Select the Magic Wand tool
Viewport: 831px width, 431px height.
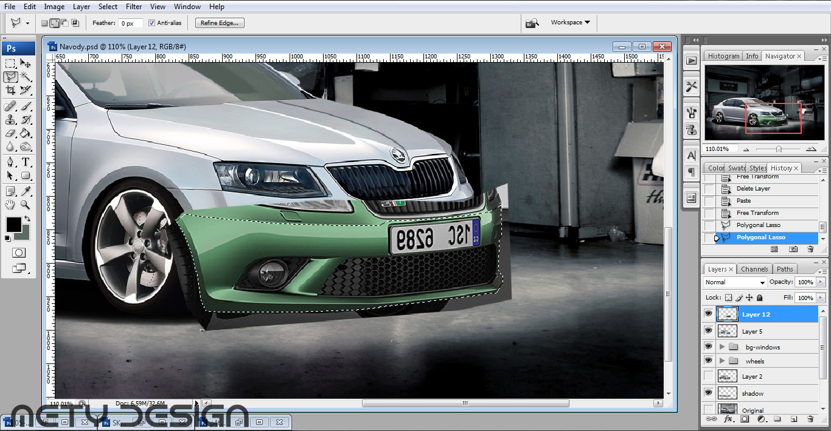pyautogui.click(x=26, y=77)
